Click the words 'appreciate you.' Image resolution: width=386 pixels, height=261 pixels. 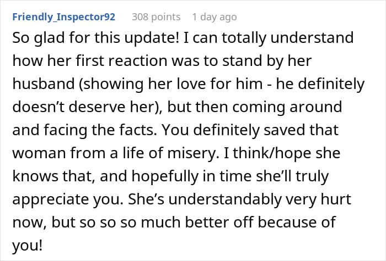coord(68,199)
